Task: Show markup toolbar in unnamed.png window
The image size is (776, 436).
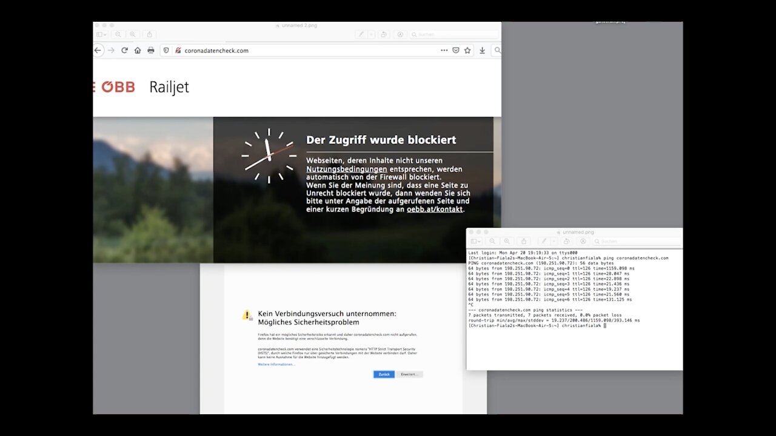Action: click(583, 241)
